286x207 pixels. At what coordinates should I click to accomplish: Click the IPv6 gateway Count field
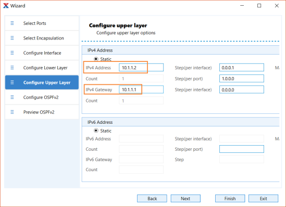pyautogui.click(x=141, y=170)
